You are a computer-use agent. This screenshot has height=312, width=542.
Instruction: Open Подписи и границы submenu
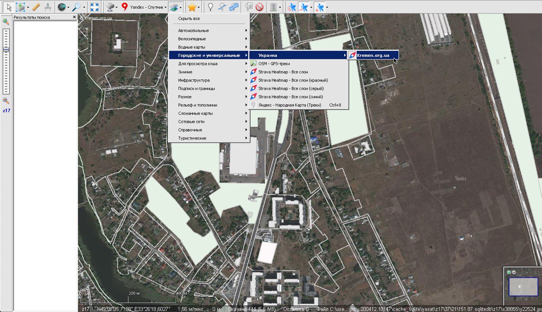pyautogui.click(x=209, y=88)
